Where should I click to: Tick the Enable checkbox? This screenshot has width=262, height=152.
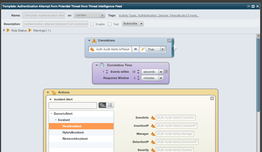coord(92,24)
